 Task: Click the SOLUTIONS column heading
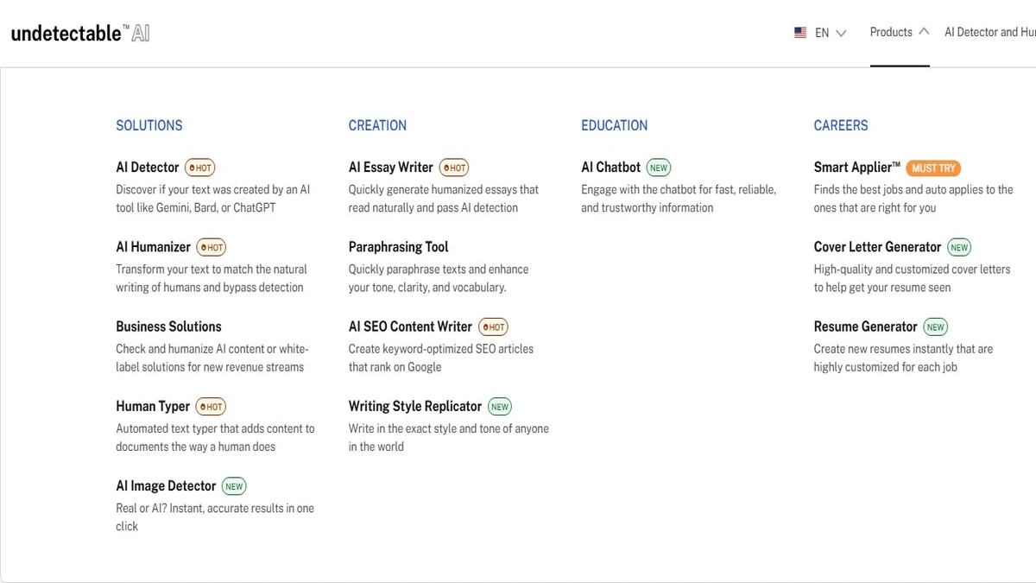(x=149, y=125)
